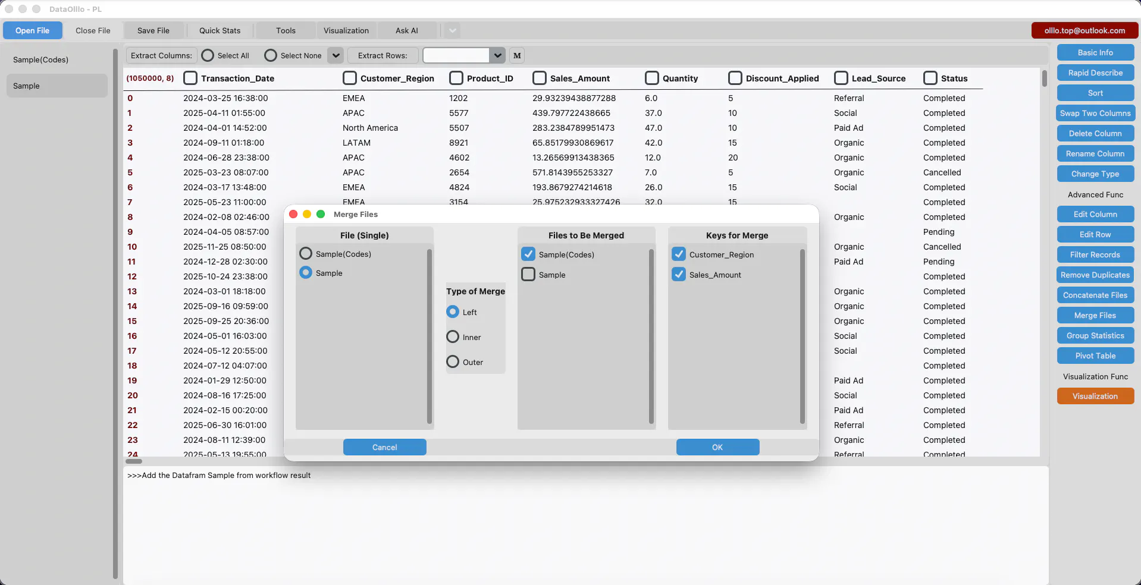
Task: Click the Sort button
Action: tap(1095, 93)
